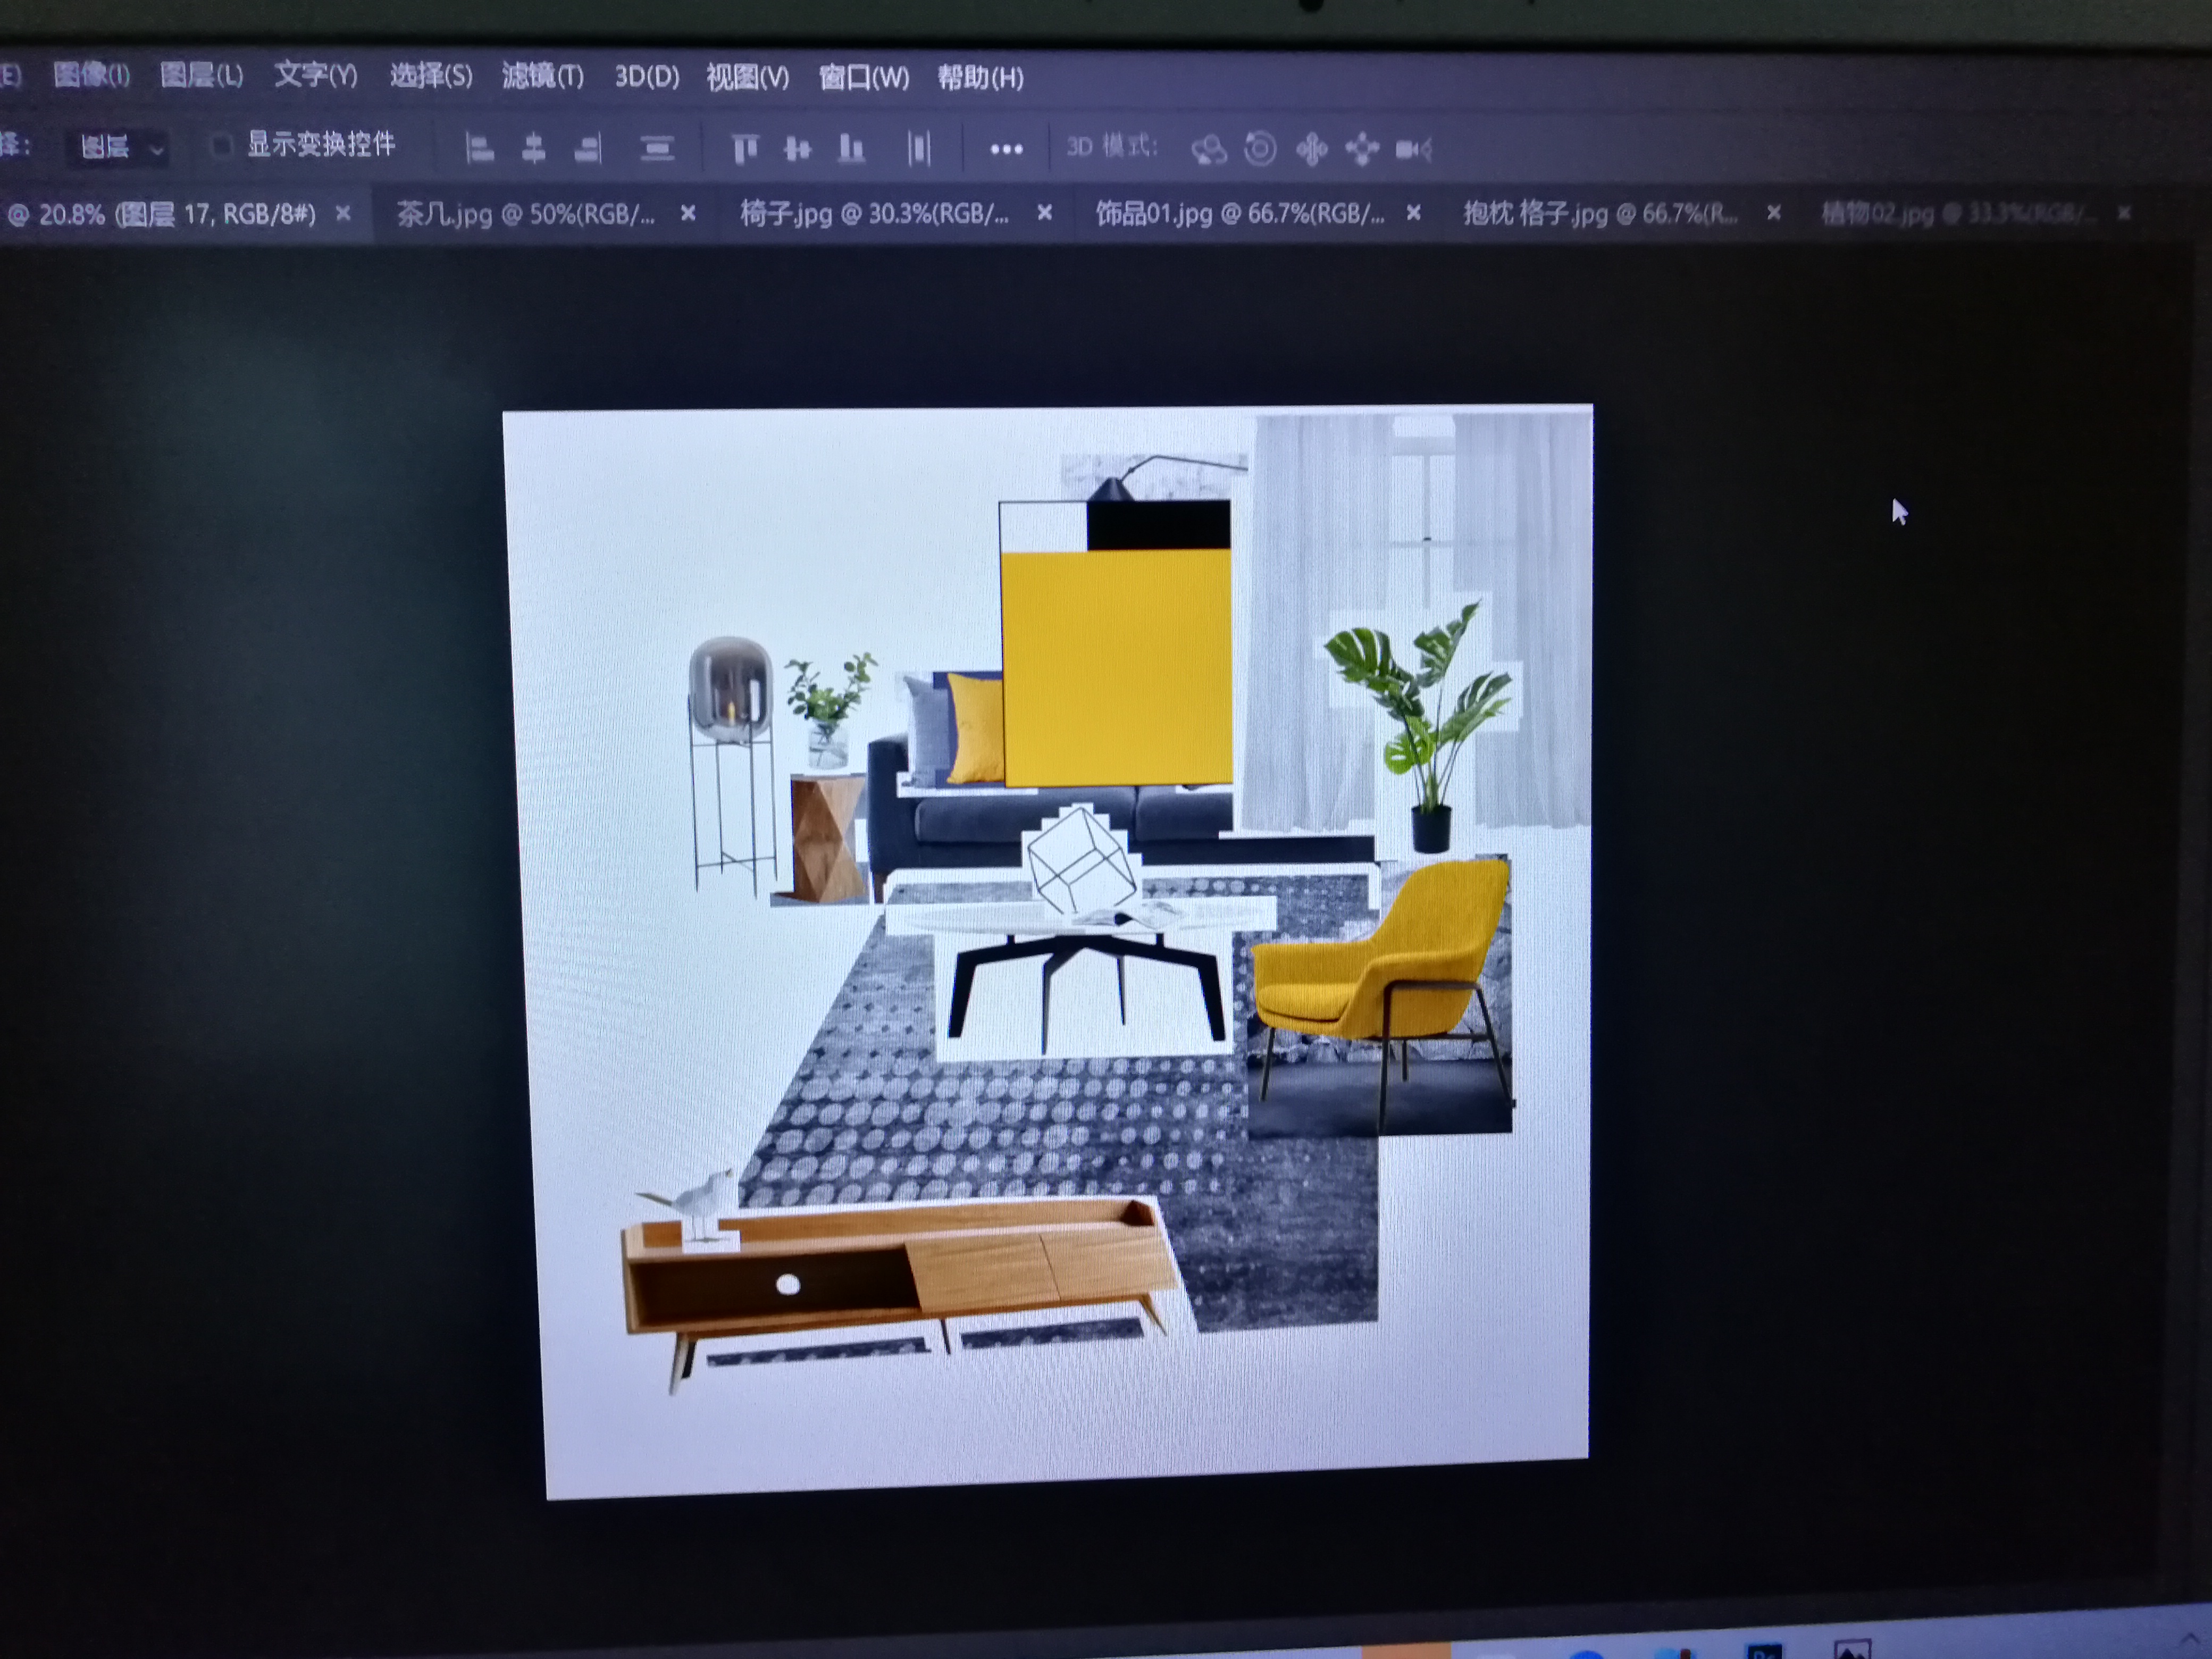Select the 3D Slide mode icon
This screenshot has height=1659, width=2212.
point(1362,150)
